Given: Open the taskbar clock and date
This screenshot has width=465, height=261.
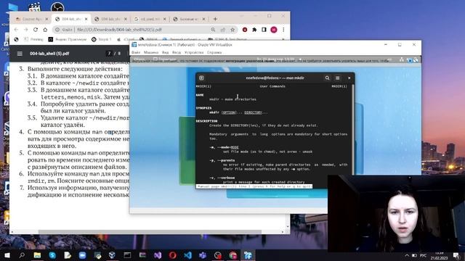Looking at the screenshot, I should pos(440,255).
